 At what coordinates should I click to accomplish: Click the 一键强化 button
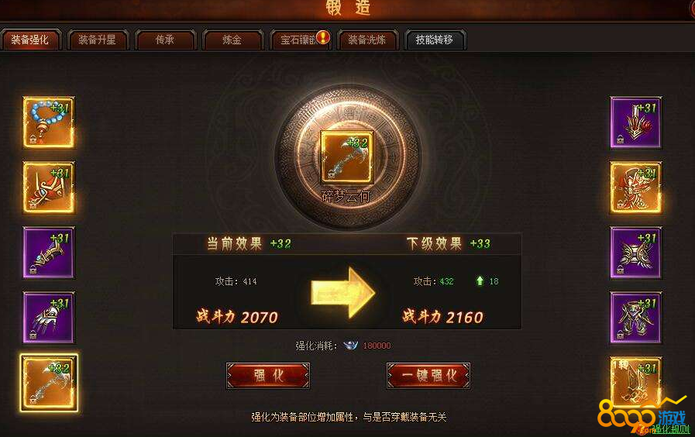pos(428,375)
